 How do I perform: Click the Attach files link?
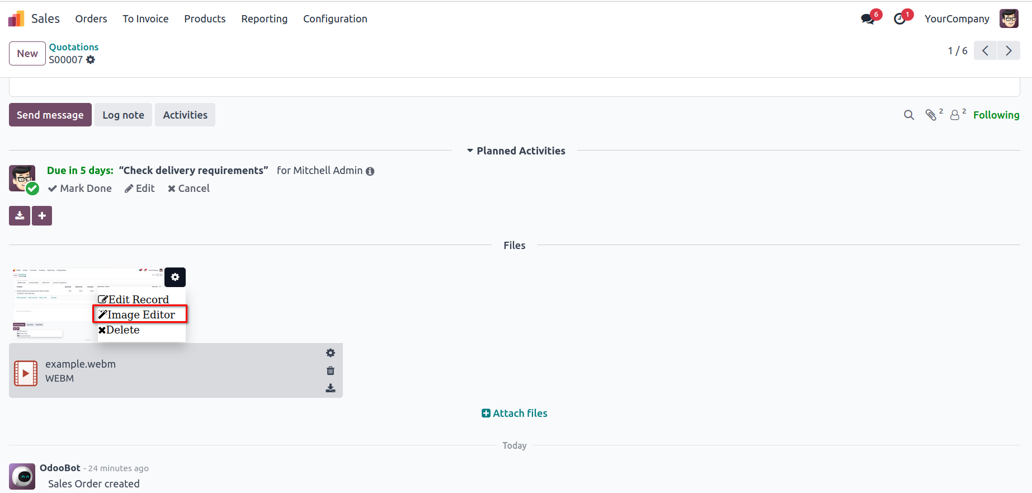[515, 414]
